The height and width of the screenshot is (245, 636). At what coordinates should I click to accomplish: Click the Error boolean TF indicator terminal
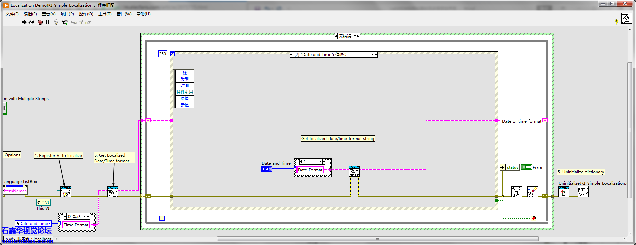[x=526, y=167]
